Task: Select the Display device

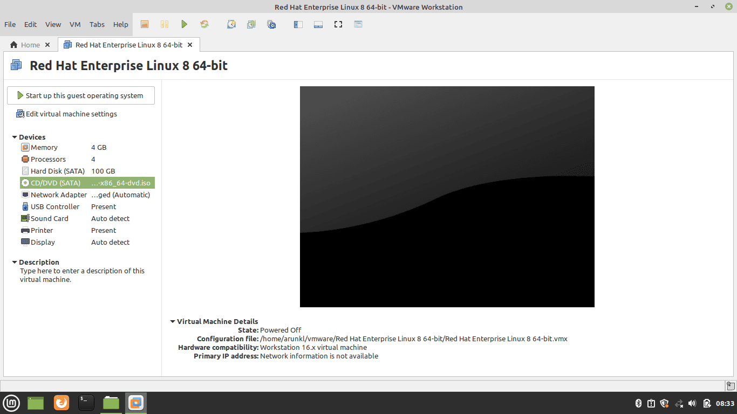Action: (87, 242)
